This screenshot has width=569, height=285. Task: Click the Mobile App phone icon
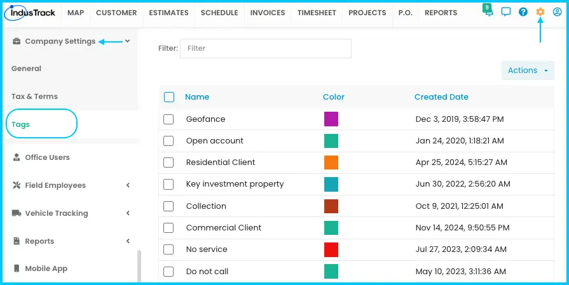click(17, 268)
